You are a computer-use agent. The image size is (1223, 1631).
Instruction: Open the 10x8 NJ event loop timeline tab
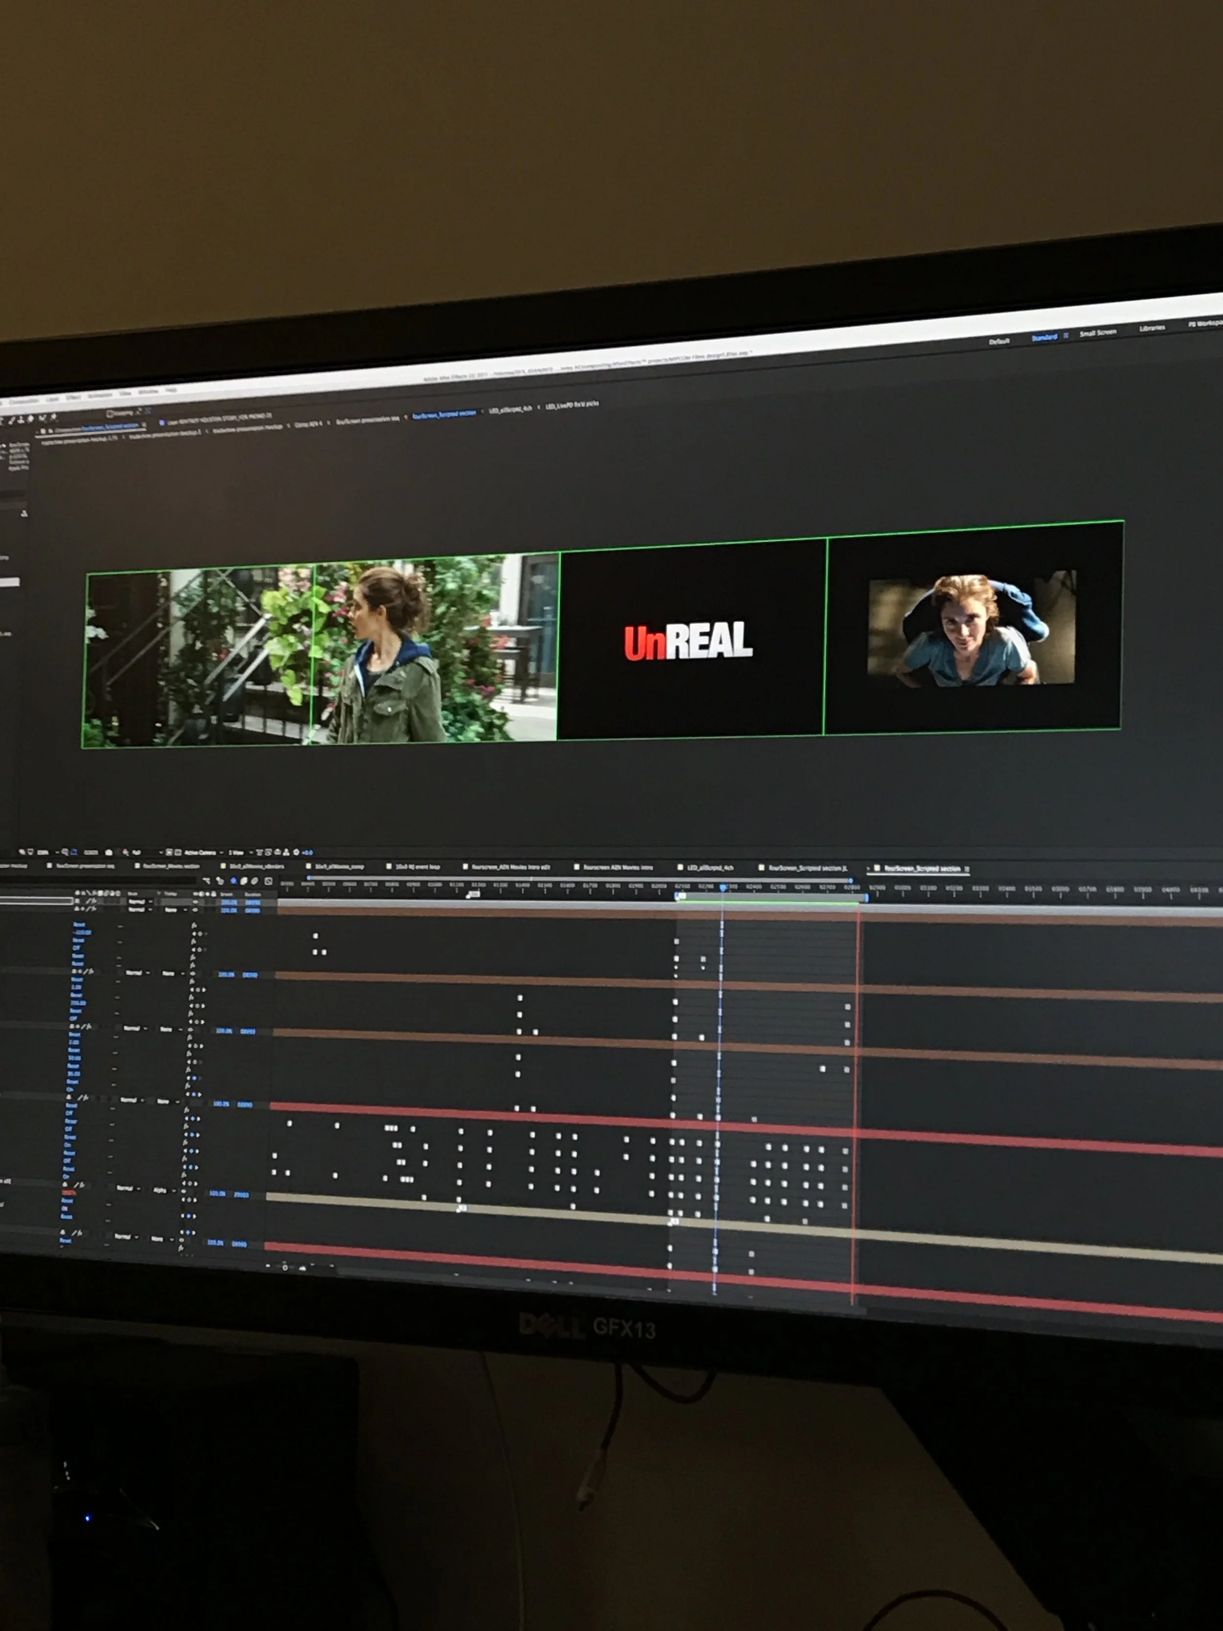point(417,867)
